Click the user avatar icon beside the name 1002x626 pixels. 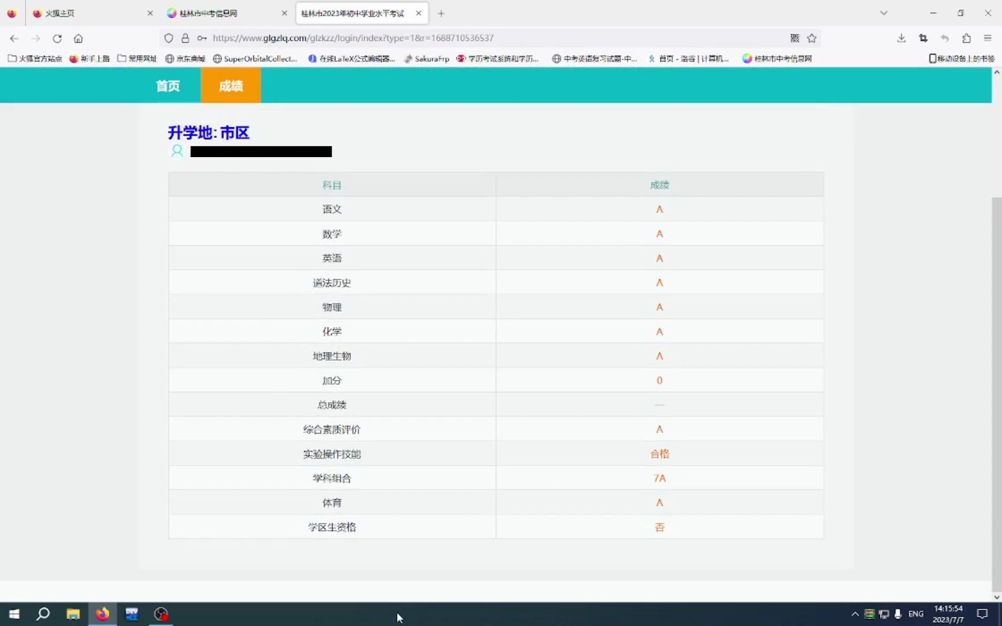pos(177,151)
